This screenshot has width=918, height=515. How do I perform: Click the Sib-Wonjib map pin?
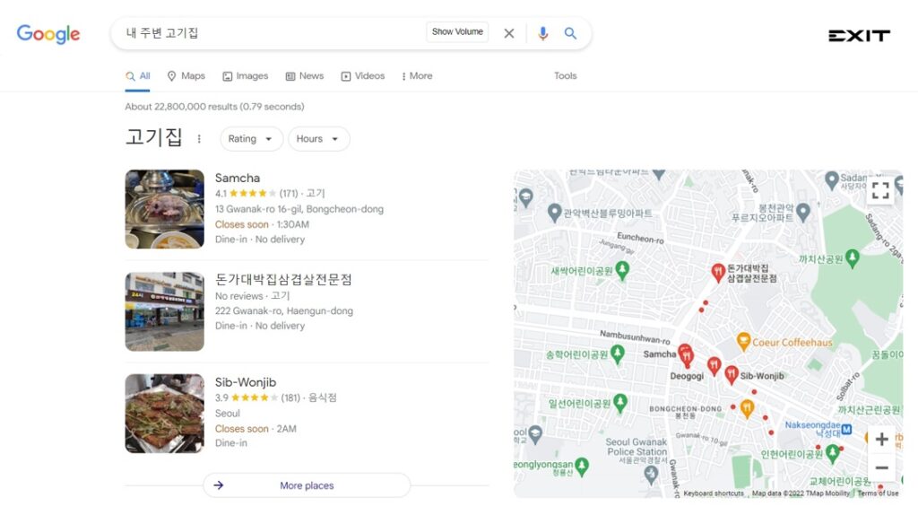click(x=732, y=374)
